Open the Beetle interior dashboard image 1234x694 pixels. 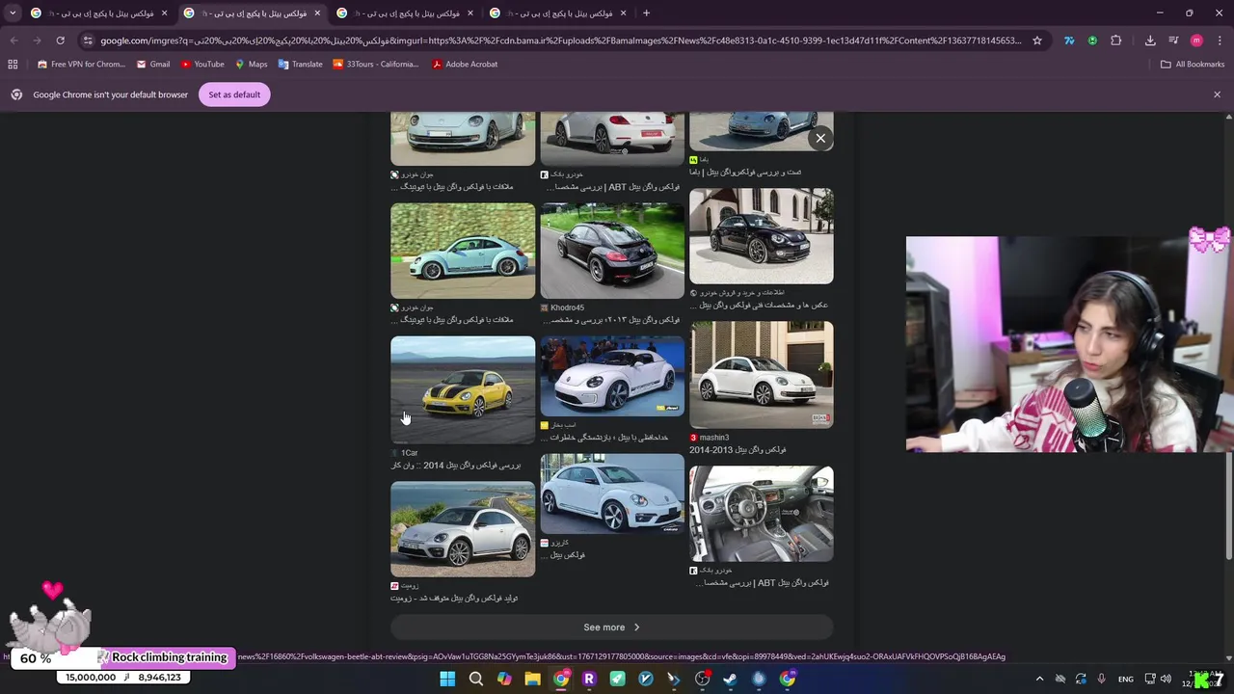pos(762,514)
